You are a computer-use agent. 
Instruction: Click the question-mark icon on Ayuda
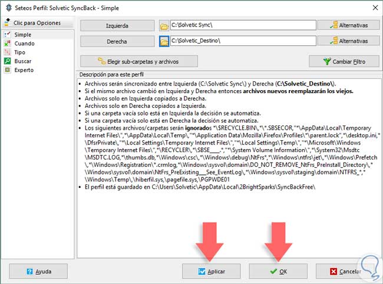coord(30,271)
